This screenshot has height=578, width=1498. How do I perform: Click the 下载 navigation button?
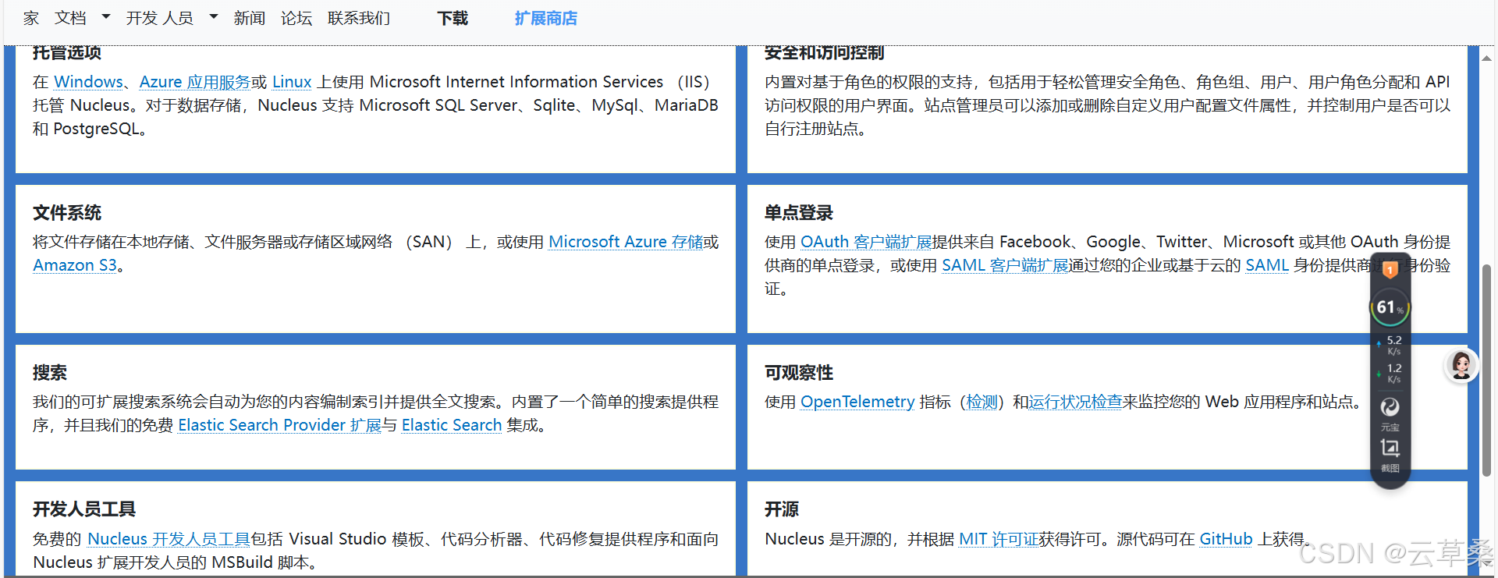(x=453, y=18)
